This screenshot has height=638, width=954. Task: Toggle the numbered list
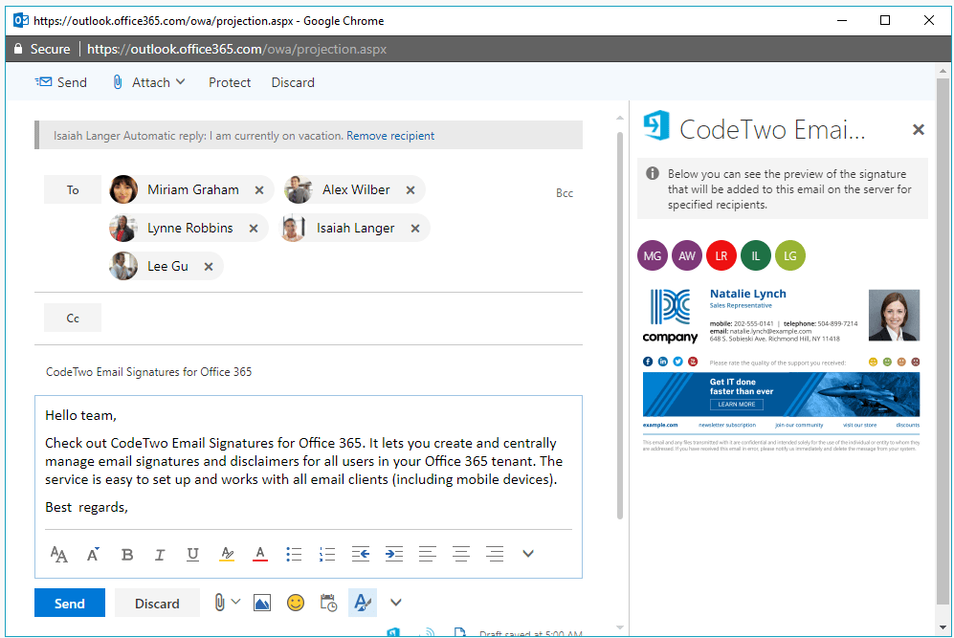(x=327, y=554)
